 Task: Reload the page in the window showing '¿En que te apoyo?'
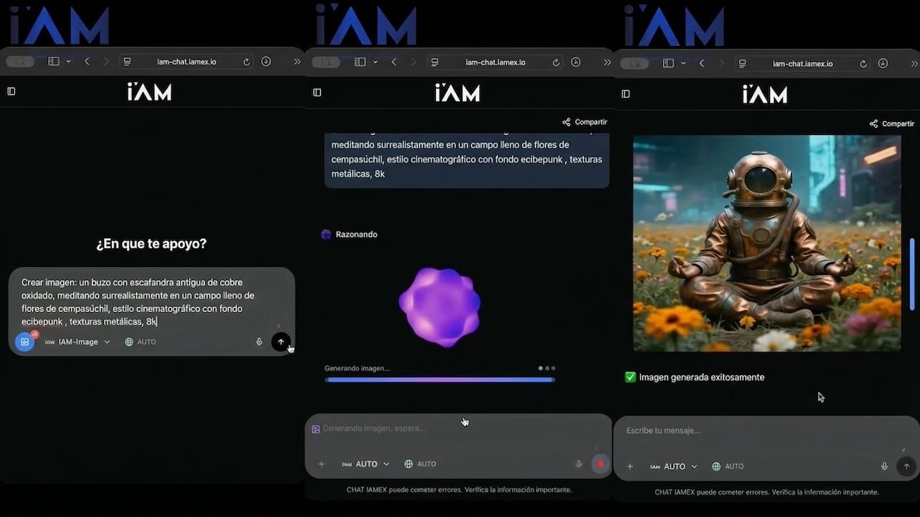click(x=246, y=62)
